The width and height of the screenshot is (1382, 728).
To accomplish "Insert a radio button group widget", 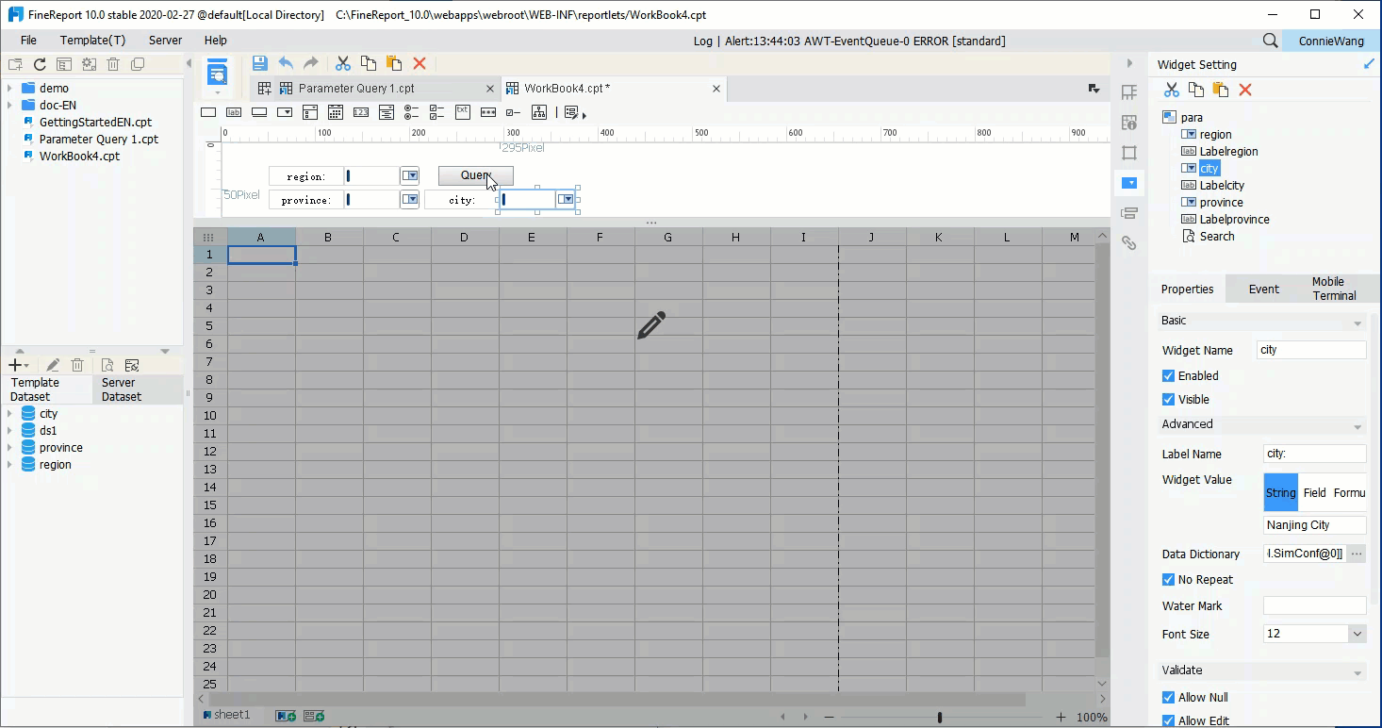I will [x=412, y=112].
